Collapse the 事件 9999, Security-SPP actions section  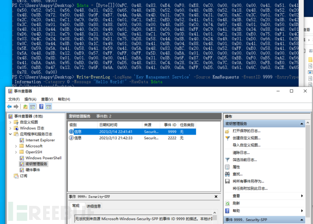(302, 220)
